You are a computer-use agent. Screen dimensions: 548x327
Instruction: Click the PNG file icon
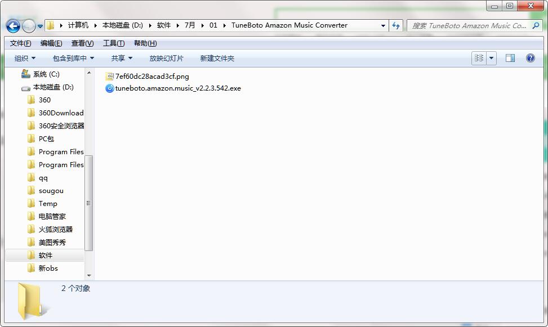point(110,76)
